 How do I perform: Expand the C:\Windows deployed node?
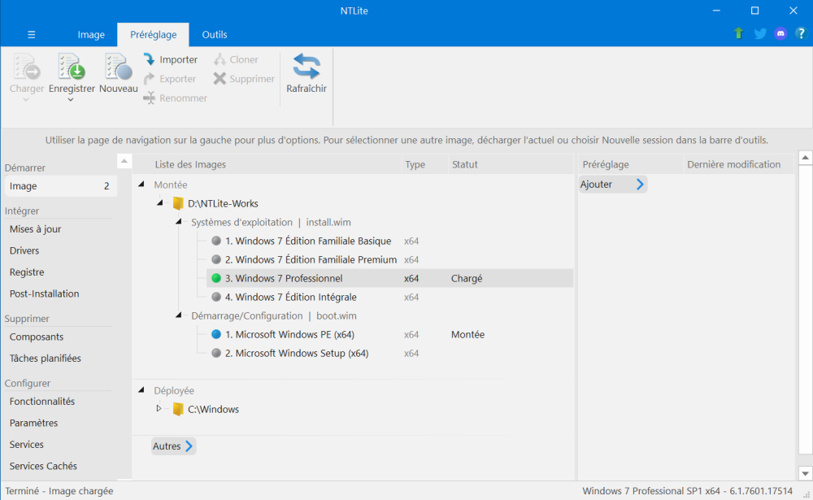pos(159,409)
